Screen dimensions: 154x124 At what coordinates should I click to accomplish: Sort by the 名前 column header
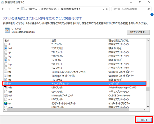point(27,41)
